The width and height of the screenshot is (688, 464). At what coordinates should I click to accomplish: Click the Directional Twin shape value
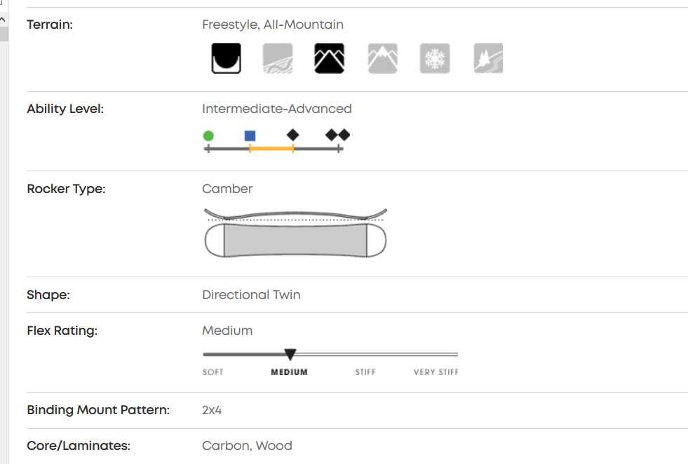click(251, 295)
